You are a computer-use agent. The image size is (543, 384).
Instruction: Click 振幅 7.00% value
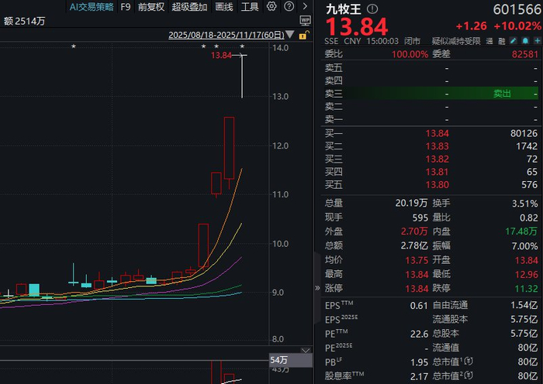(524, 246)
